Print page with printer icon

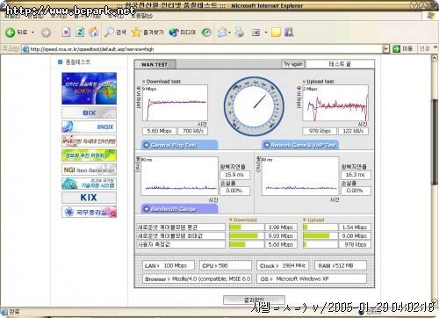pos(240,32)
